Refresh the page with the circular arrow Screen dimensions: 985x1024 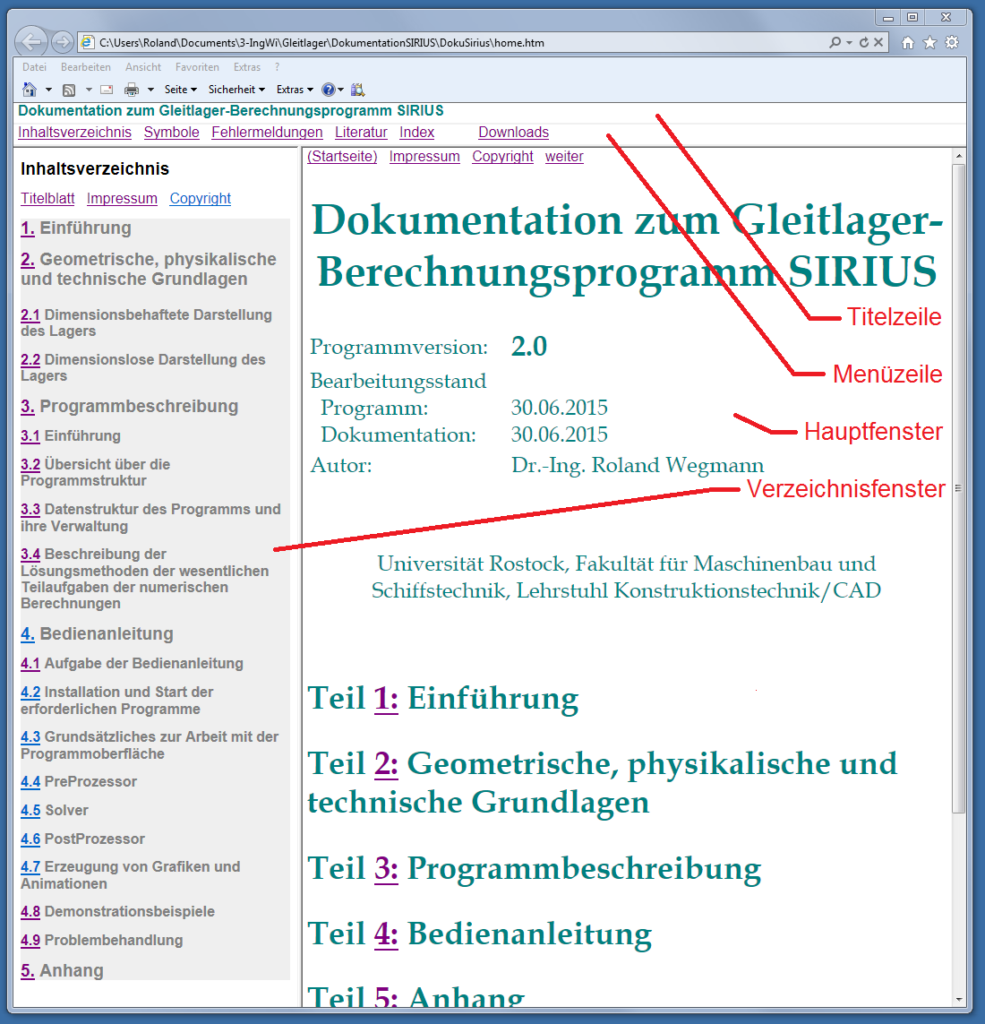863,42
